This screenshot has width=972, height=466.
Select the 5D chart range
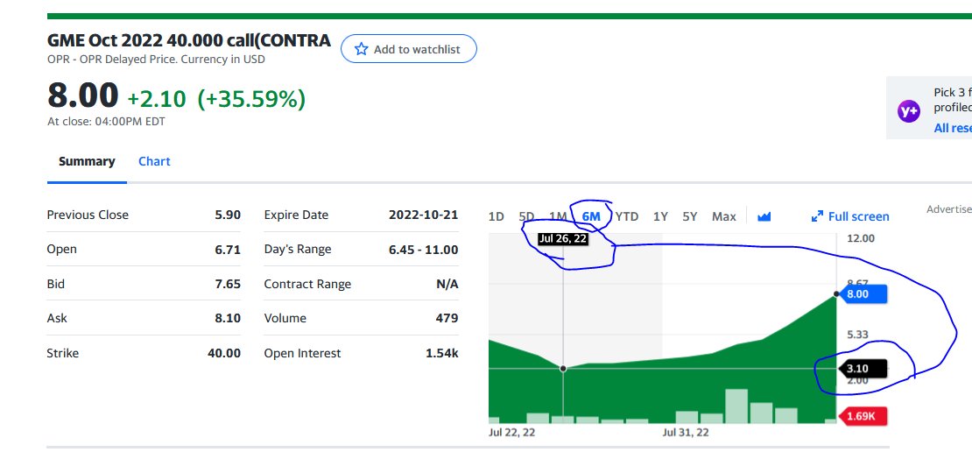tap(526, 216)
